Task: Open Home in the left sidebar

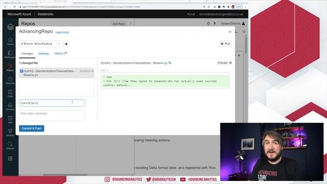Action: coord(10,41)
